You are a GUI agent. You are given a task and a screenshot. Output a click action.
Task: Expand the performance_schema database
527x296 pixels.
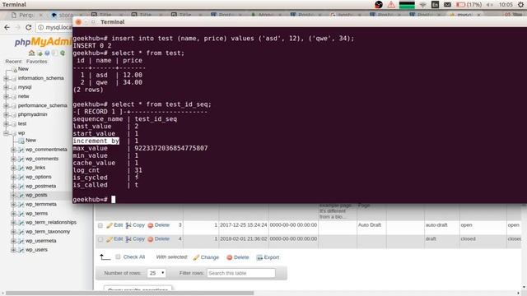pos(6,106)
